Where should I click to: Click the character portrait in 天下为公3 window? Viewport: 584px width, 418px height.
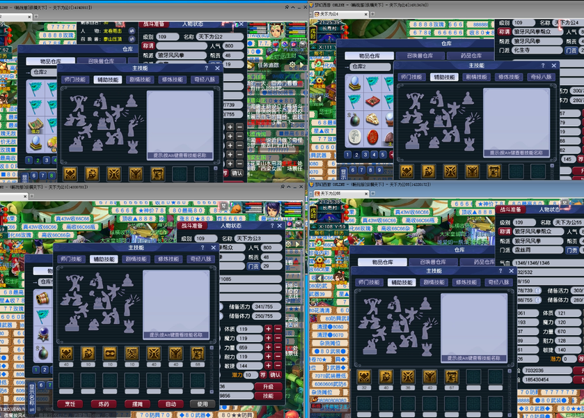pyautogui.click(x=274, y=211)
